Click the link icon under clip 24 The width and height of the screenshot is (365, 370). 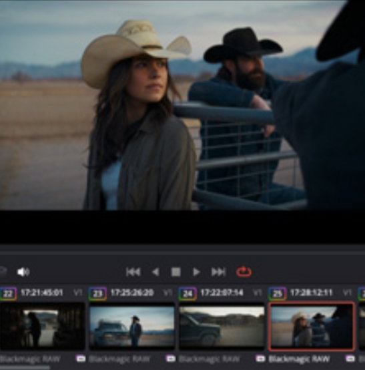click(x=260, y=359)
